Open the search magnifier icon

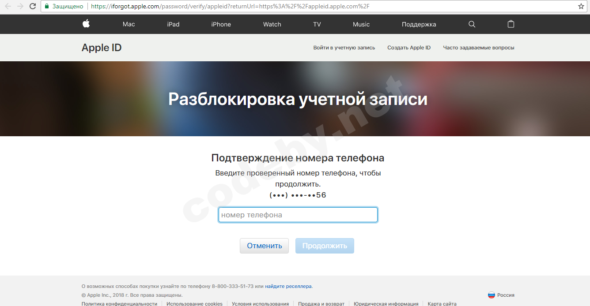(x=472, y=24)
